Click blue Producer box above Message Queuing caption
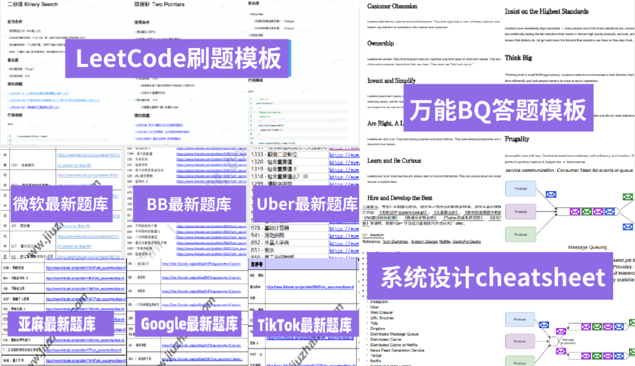 coord(521,189)
